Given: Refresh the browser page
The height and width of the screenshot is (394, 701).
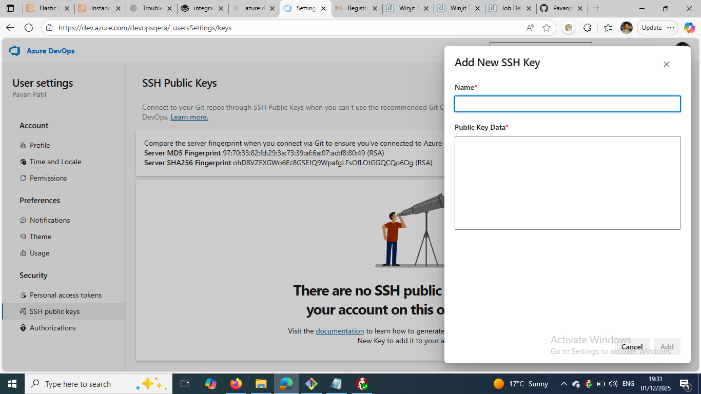Looking at the screenshot, I should (x=29, y=28).
